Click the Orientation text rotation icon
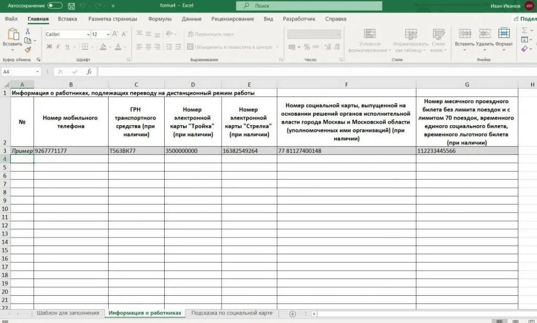537x323 pixels. click(169, 34)
